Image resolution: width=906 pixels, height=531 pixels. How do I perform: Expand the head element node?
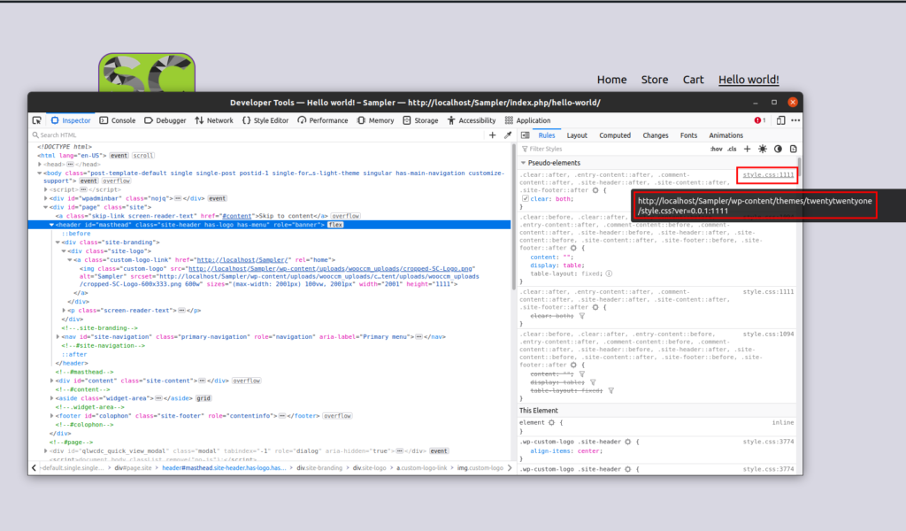pyautogui.click(x=40, y=165)
